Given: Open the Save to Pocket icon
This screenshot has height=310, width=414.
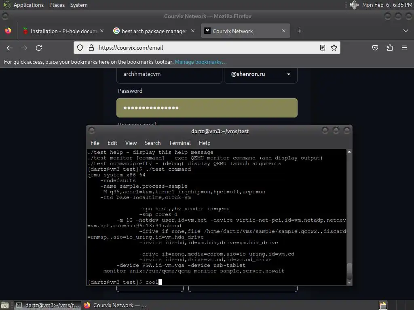Looking at the screenshot, I should [x=375, y=48].
